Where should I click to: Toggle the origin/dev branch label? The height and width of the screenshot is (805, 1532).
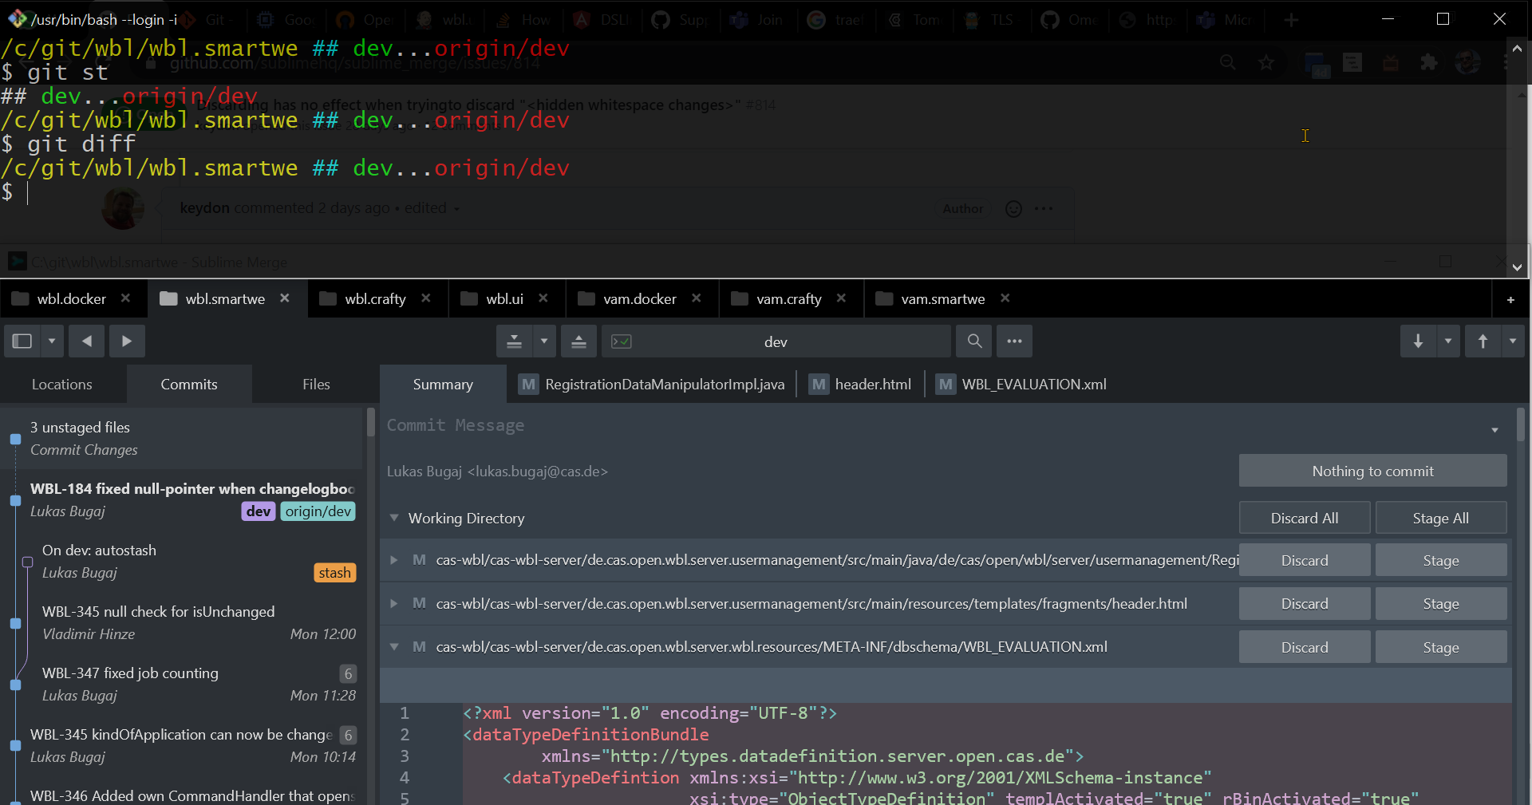318,511
